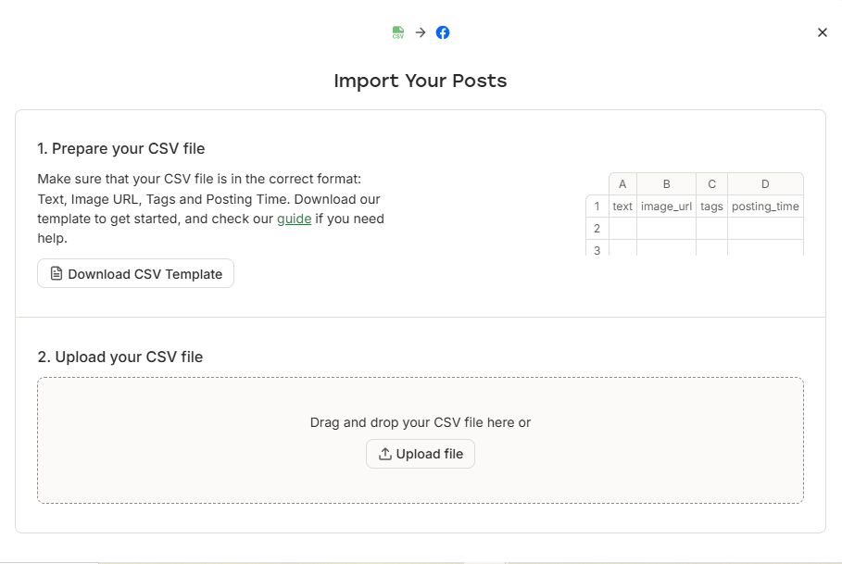Select column A header in preview table

(x=622, y=184)
